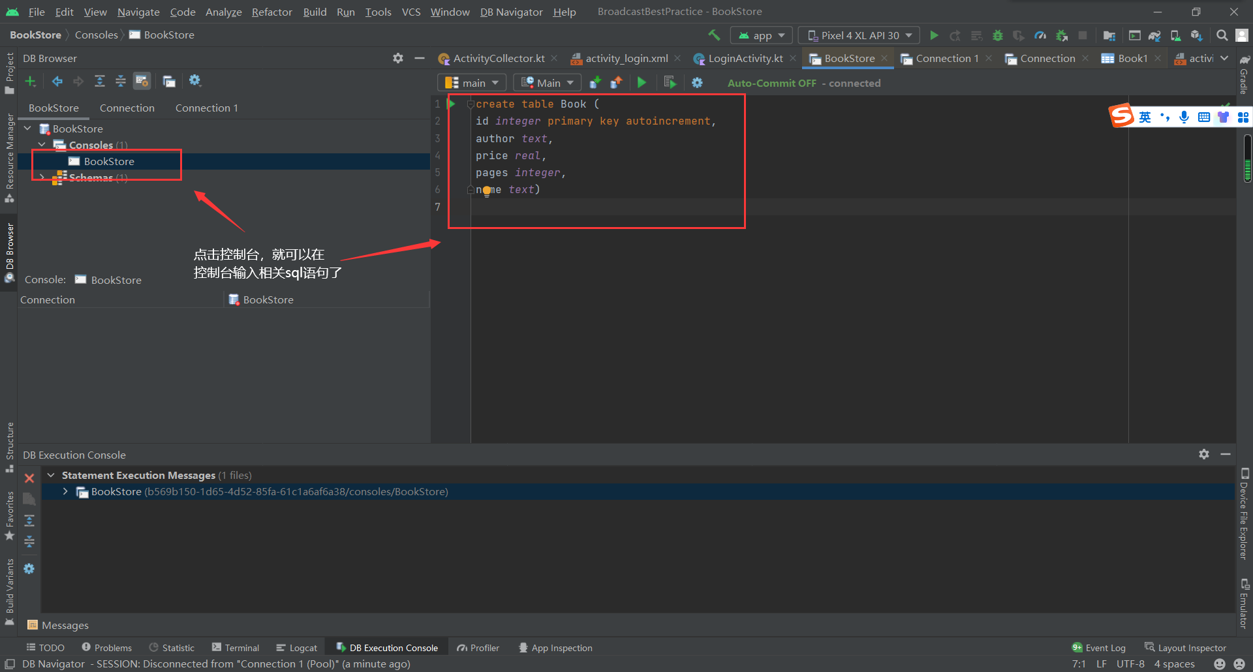Viewport: 1253px width, 672px height.
Task: Toggle Sogou input English/Chinese mode
Action: [1145, 117]
